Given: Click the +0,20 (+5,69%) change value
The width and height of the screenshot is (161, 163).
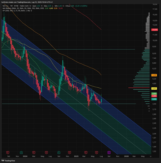Looking at the screenshot, I should coord(81,6).
